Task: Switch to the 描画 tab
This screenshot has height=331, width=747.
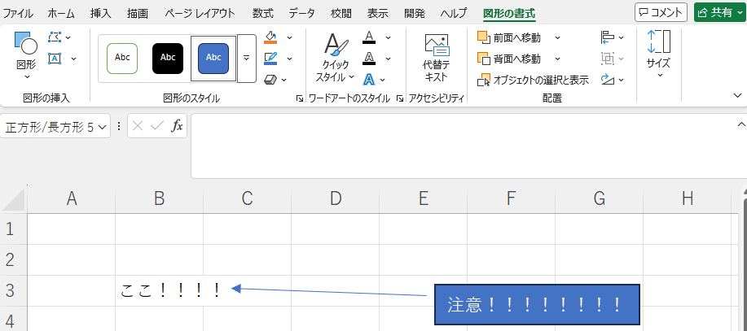Action: 137,13
